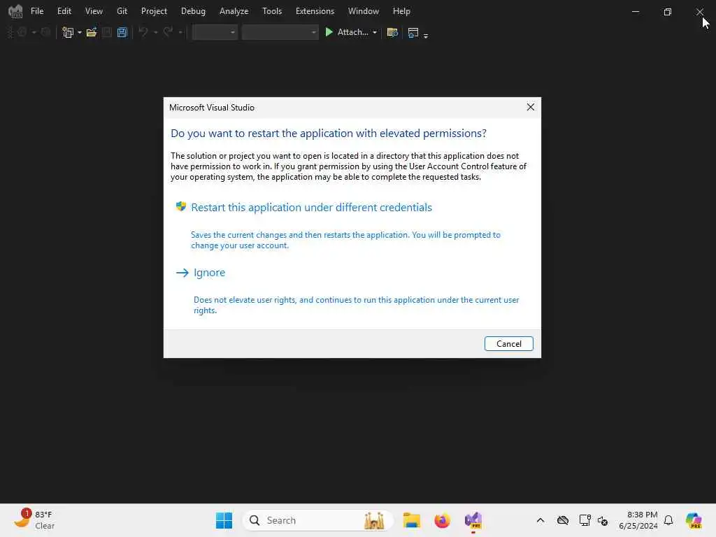Open the Tools menu

pyautogui.click(x=272, y=11)
